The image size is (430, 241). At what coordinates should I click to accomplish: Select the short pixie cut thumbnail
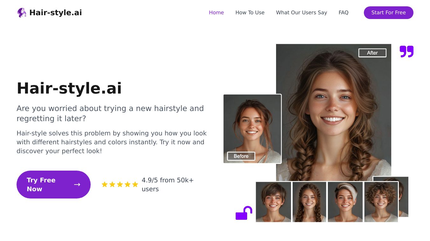[274, 202]
